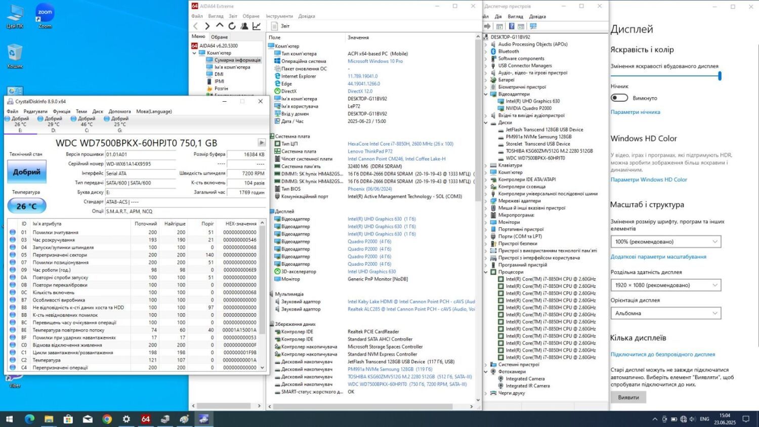Click the blue help icon in Device Manager
This screenshot has height=427, width=759.
coord(512,26)
